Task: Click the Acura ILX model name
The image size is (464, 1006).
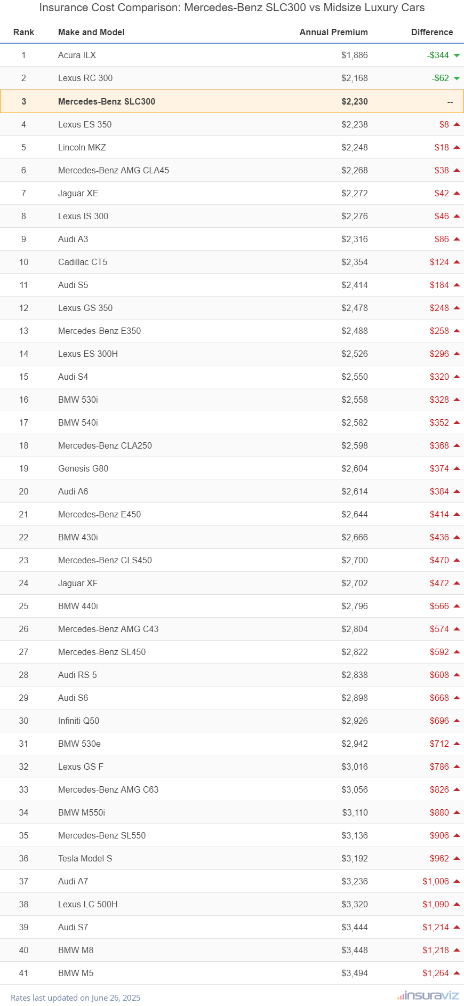Action: pyautogui.click(x=77, y=55)
